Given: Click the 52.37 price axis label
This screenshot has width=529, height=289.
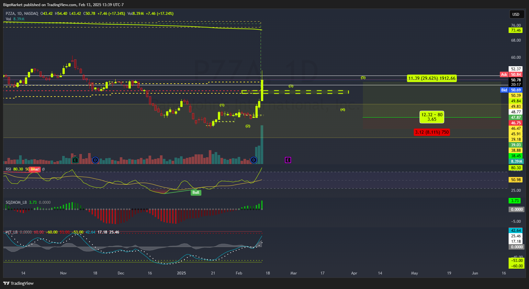Looking at the screenshot, I should click(516, 69).
